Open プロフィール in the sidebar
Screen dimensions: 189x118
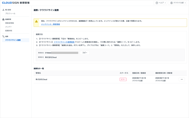(10, 14)
